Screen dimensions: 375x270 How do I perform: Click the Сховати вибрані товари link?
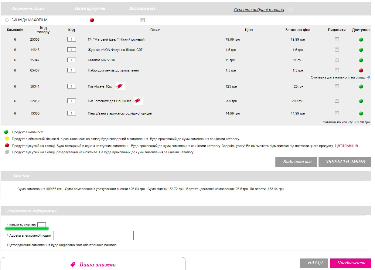tap(259, 10)
